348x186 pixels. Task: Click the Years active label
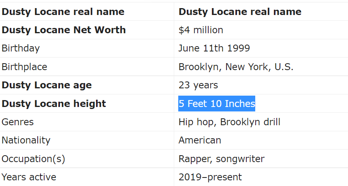click(x=29, y=177)
